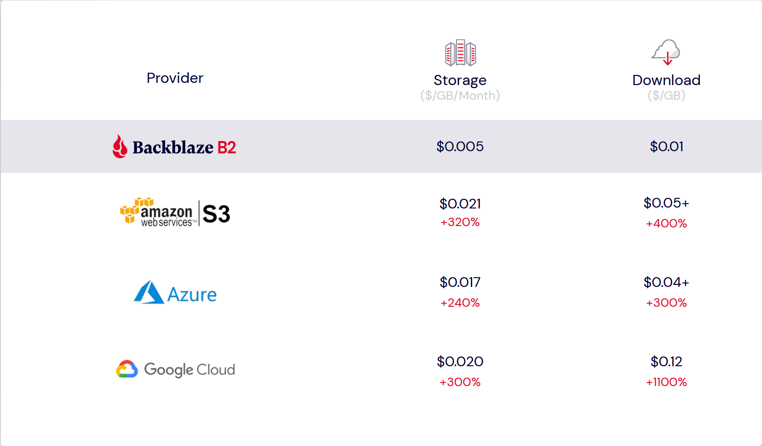Click Google Cloud download price $0.12
The image size is (762, 446).
tap(666, 361)
